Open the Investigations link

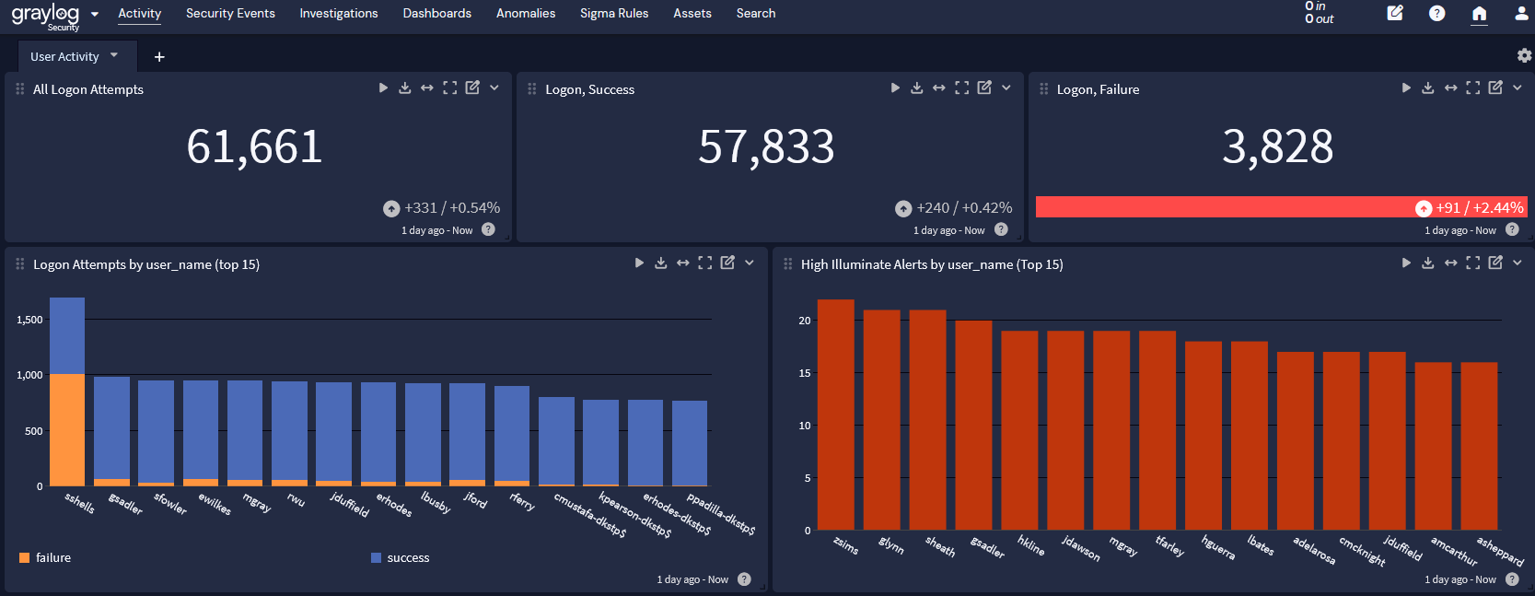point(339,13)
